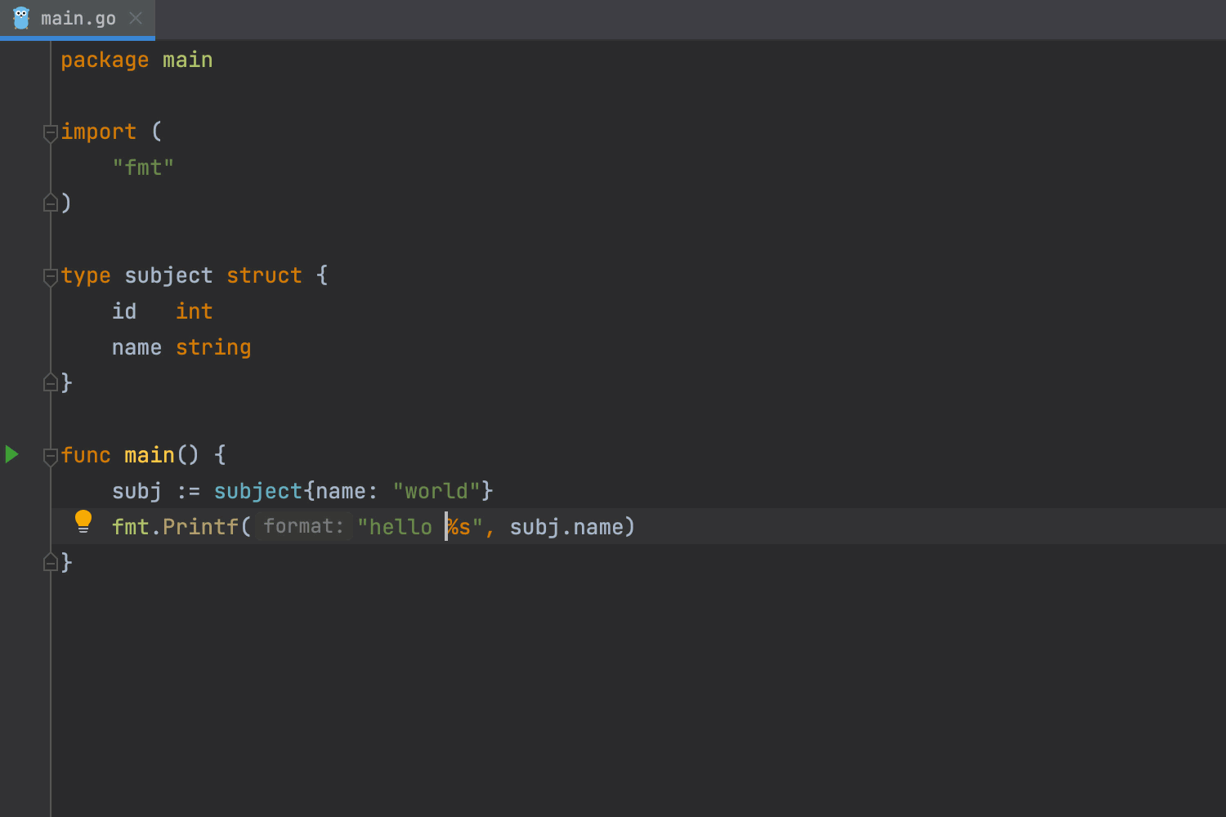Screen dimensions: 1226x817
Task: Click the "fmt" import string
Action: tap(143, 167)
